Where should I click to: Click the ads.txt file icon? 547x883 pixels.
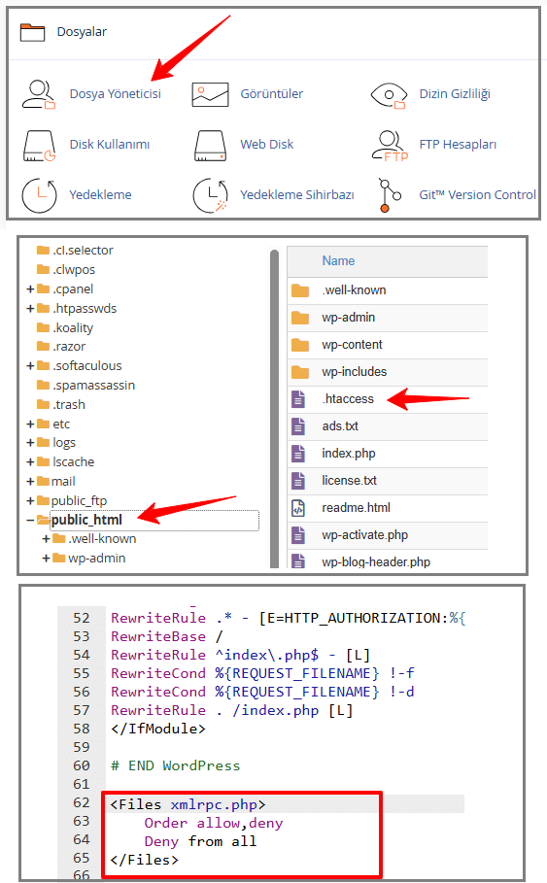click(x=298, y=426)
